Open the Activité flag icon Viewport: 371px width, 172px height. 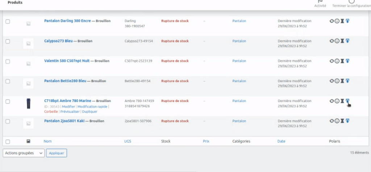[x=320, y=2]
